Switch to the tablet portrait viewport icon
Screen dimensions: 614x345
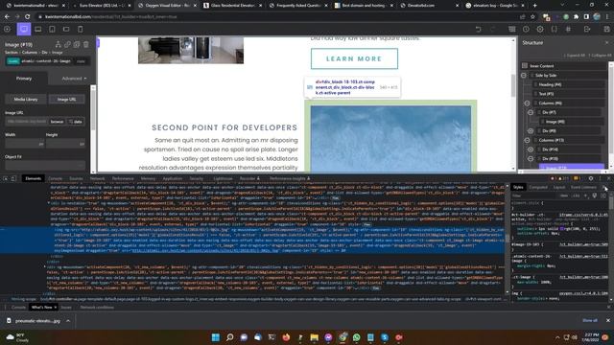click(x=52, y=30)
